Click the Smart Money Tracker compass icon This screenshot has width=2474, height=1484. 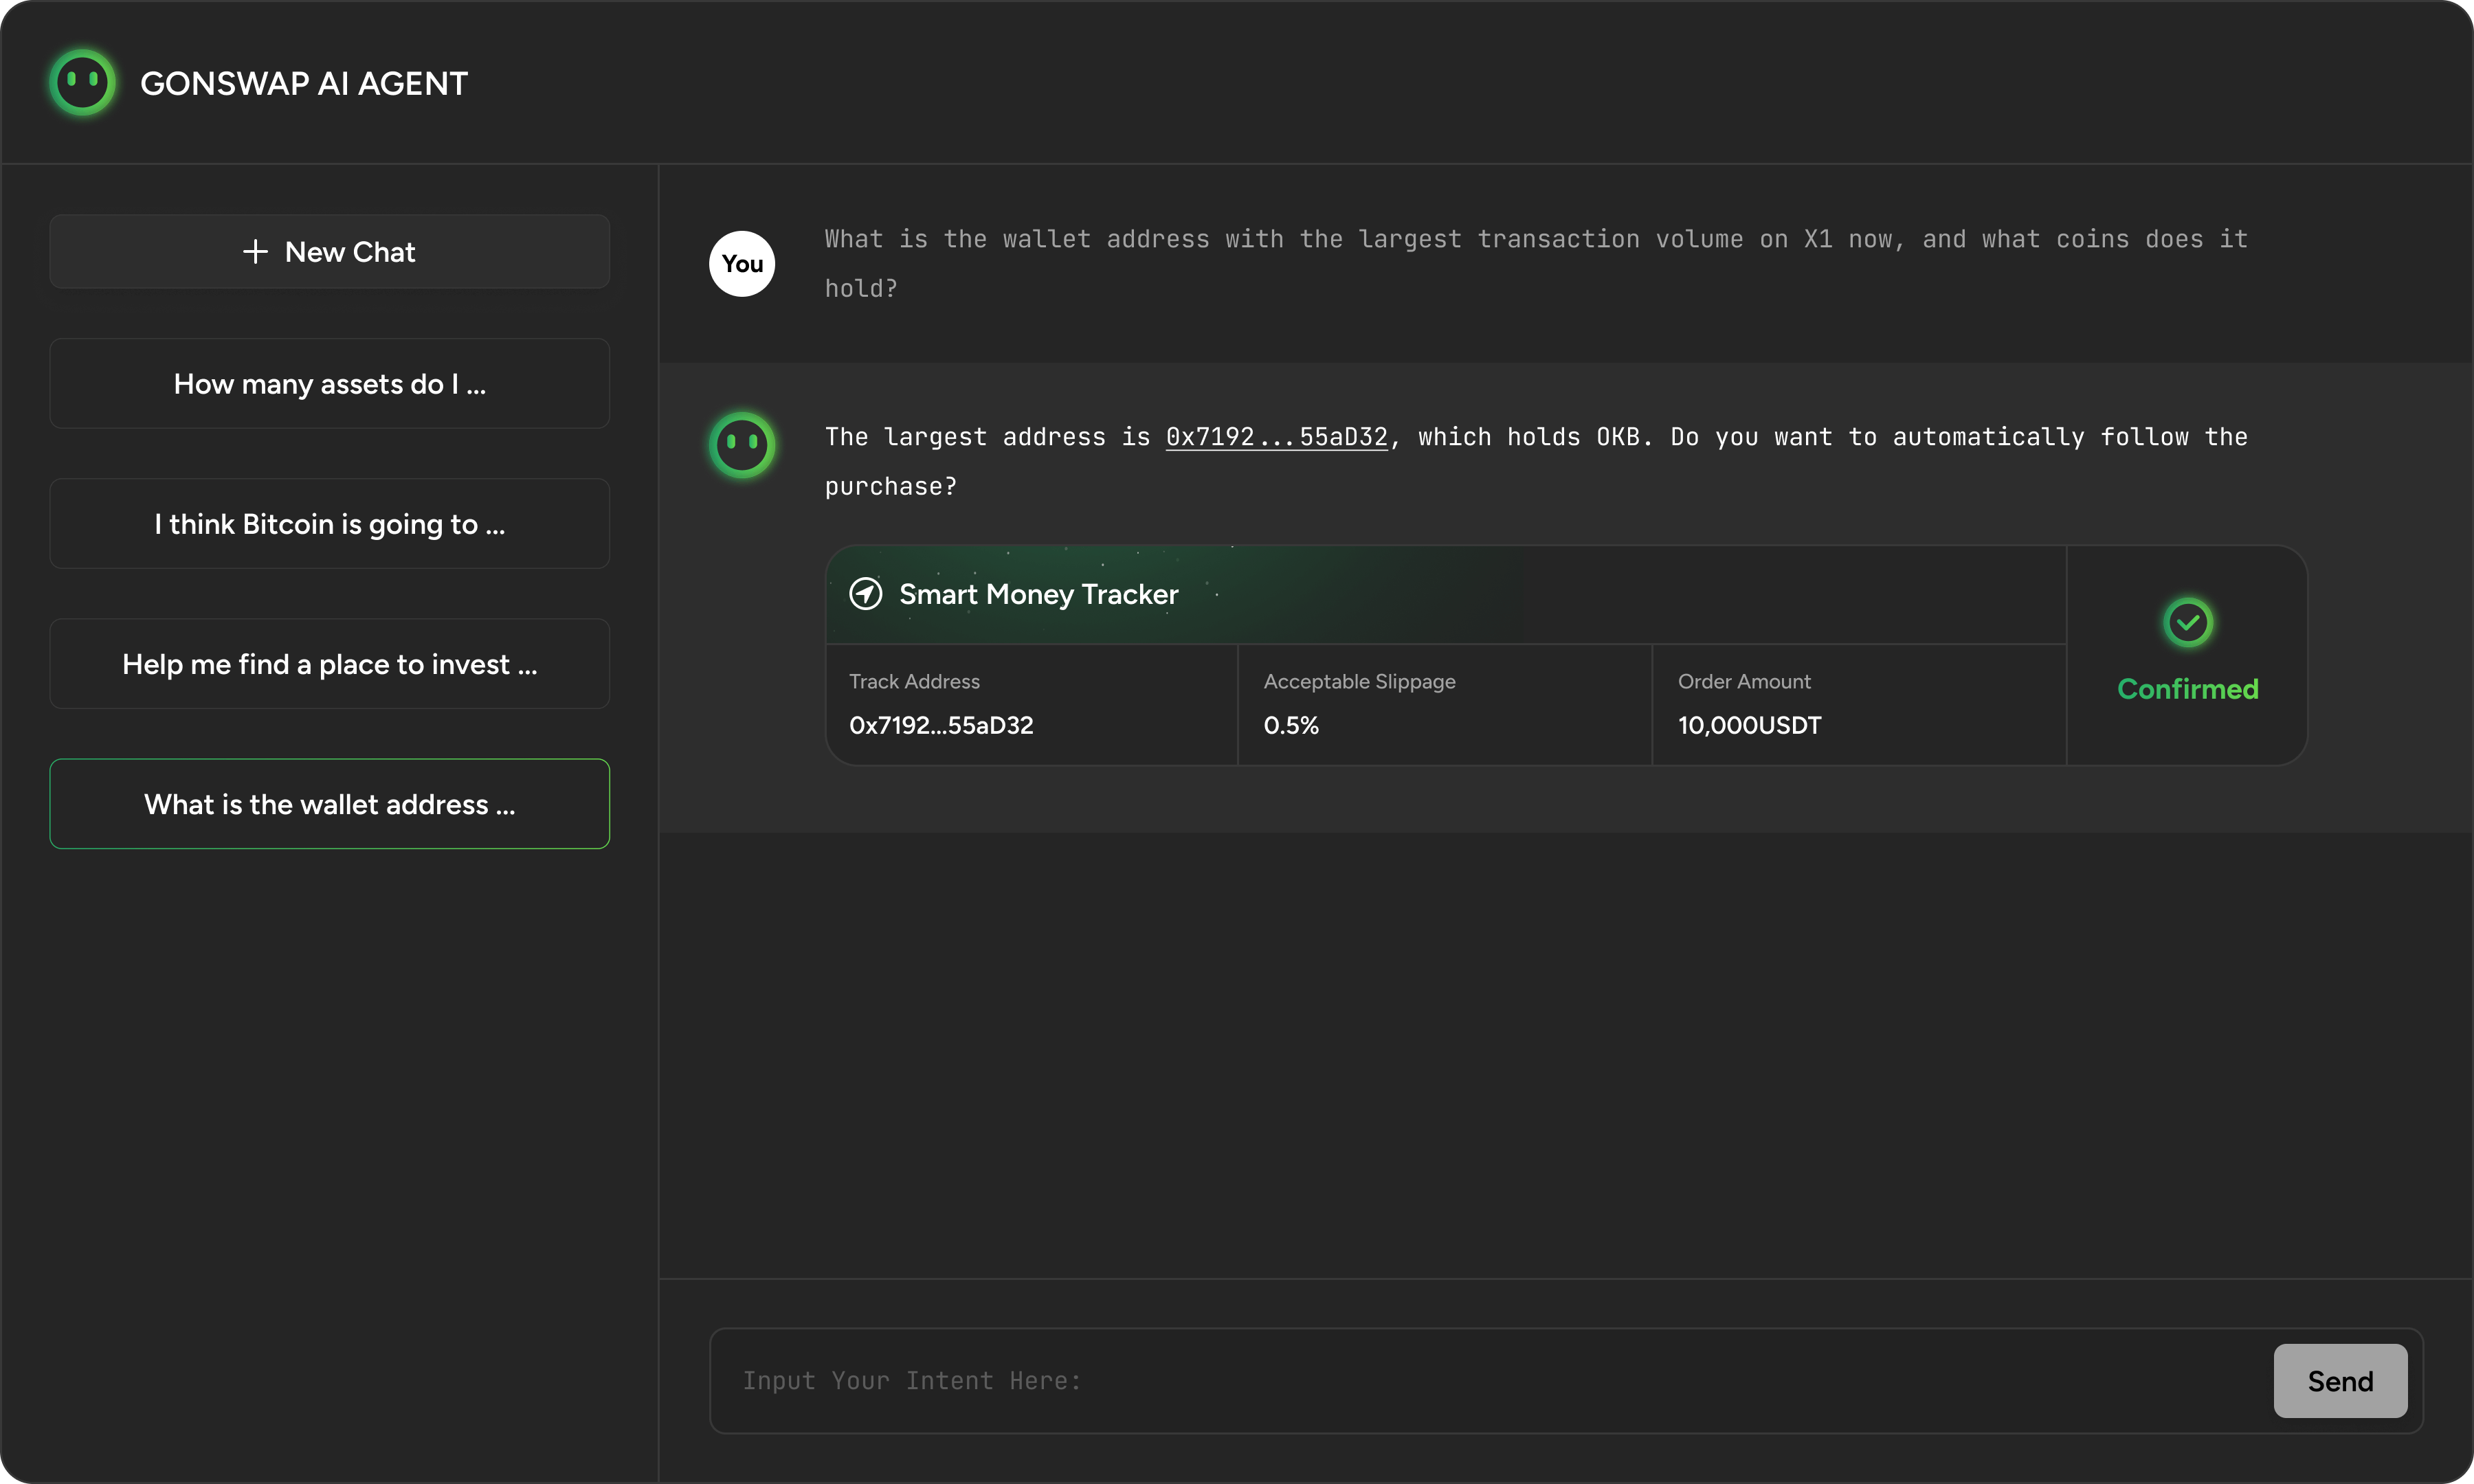tap(865, 594)
